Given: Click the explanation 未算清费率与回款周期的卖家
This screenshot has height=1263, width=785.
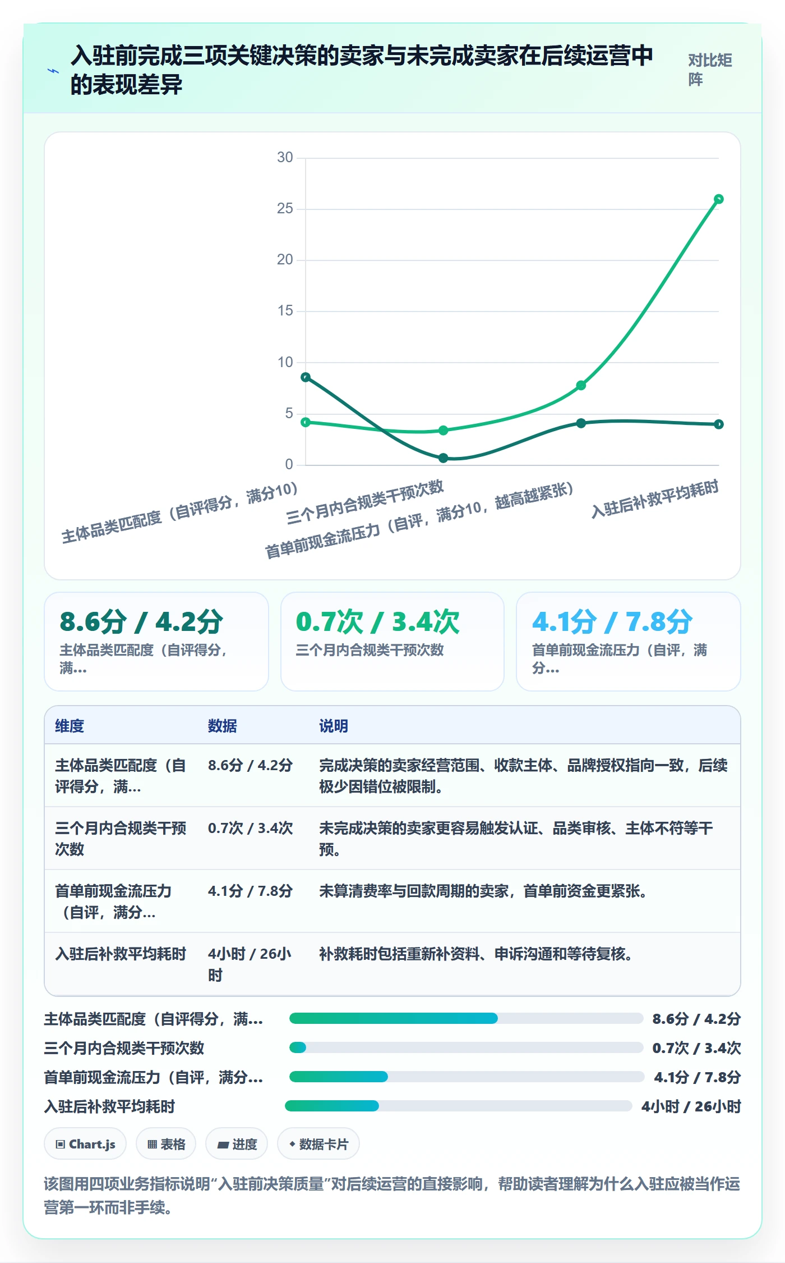Looking at the screenshot, I should pos(483,891).
